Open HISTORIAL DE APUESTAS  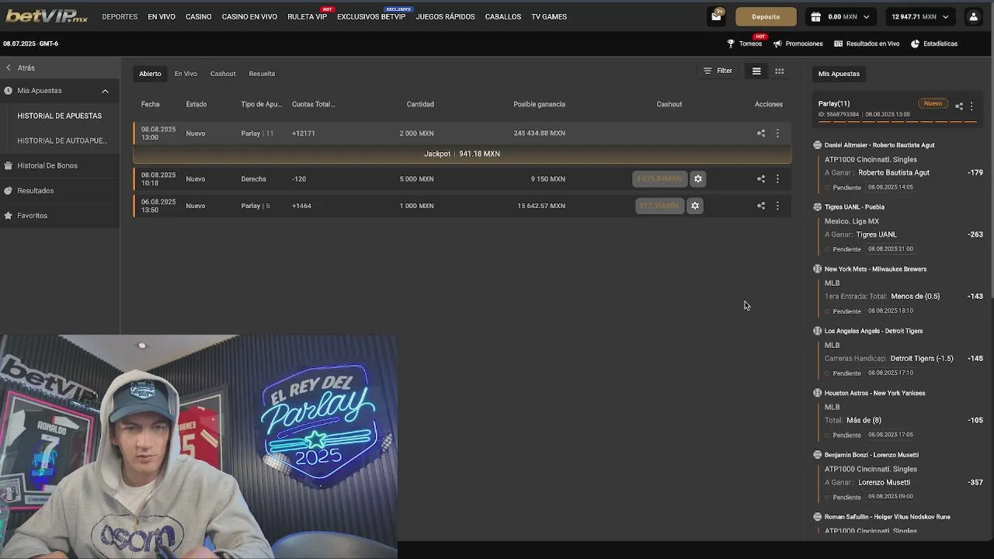click(x=60, y=116)
